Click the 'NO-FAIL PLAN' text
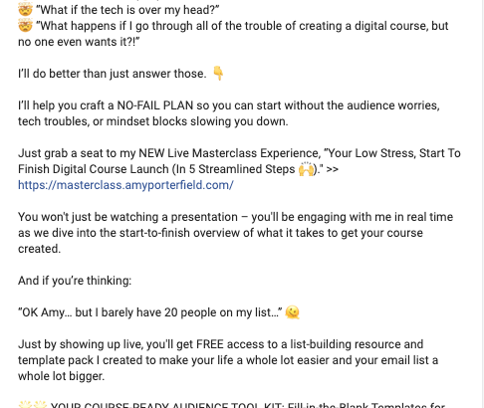Screen dimensions: 484x408 [155, 105]
